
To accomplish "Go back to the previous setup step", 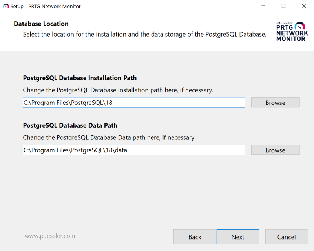I will [195, 237].
